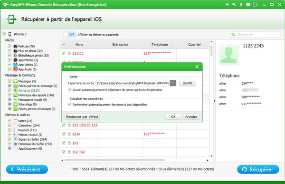Click Restaurer par défaut
Image resolution: width=285 pixels, height=184 pixels.
[82, 116]
